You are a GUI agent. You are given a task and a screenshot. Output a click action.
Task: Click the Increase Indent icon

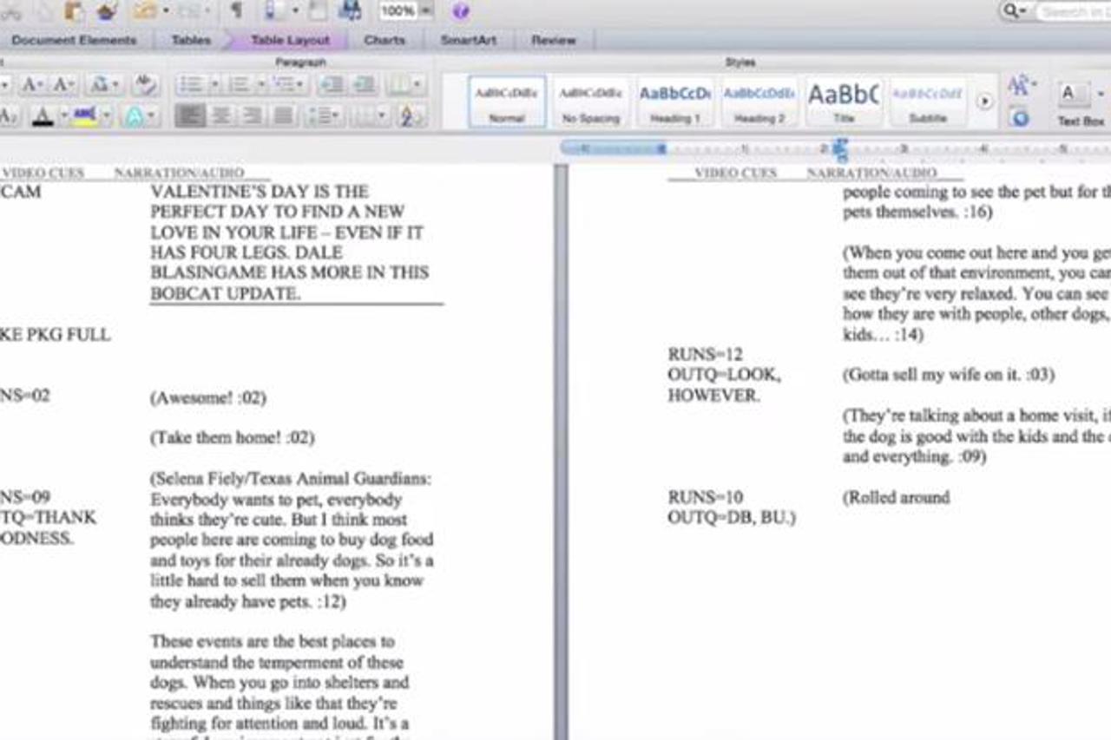[364, 85]
